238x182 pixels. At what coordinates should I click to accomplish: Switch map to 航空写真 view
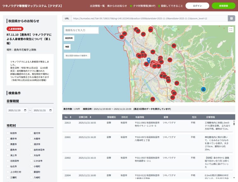click(69, 38)
